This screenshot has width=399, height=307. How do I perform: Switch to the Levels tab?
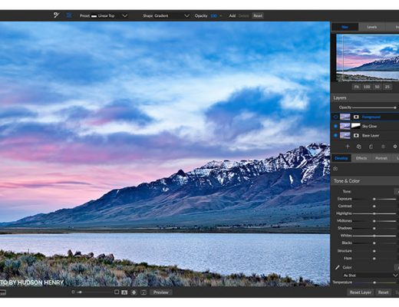point(371,27)
